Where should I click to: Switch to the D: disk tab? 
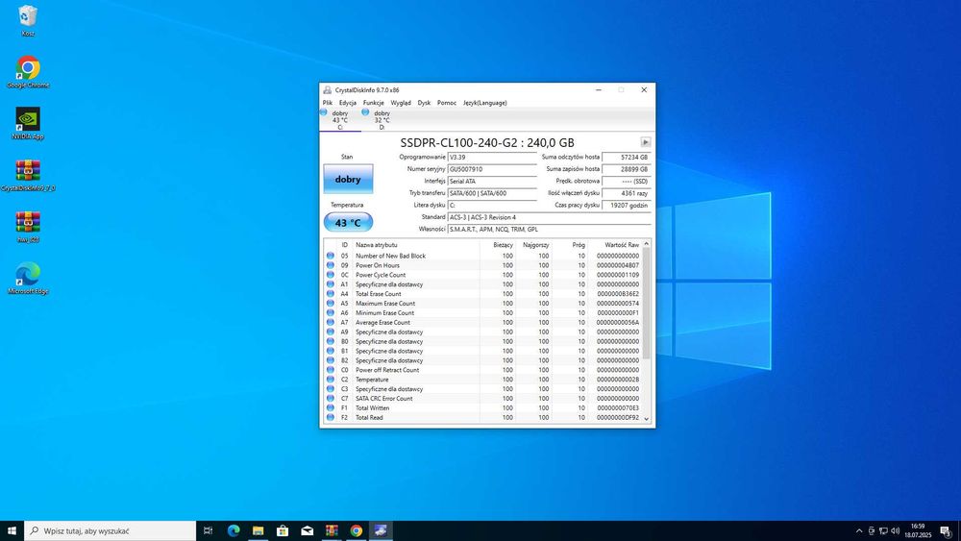(382, 119)
